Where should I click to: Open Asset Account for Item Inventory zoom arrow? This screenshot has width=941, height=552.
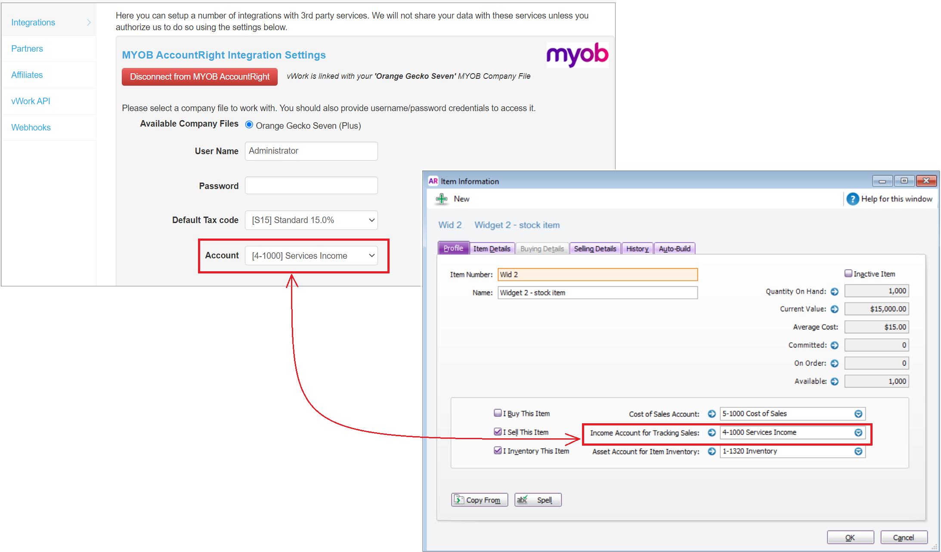click(712, 451)
